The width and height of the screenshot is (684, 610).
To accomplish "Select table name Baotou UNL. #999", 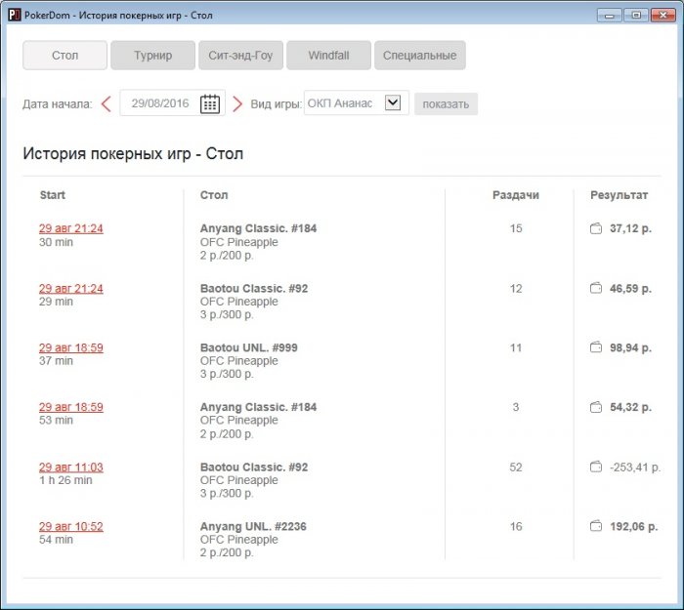I will (x=248, y=347).
